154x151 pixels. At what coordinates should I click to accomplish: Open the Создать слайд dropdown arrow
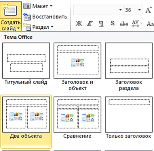click(18, 28)
